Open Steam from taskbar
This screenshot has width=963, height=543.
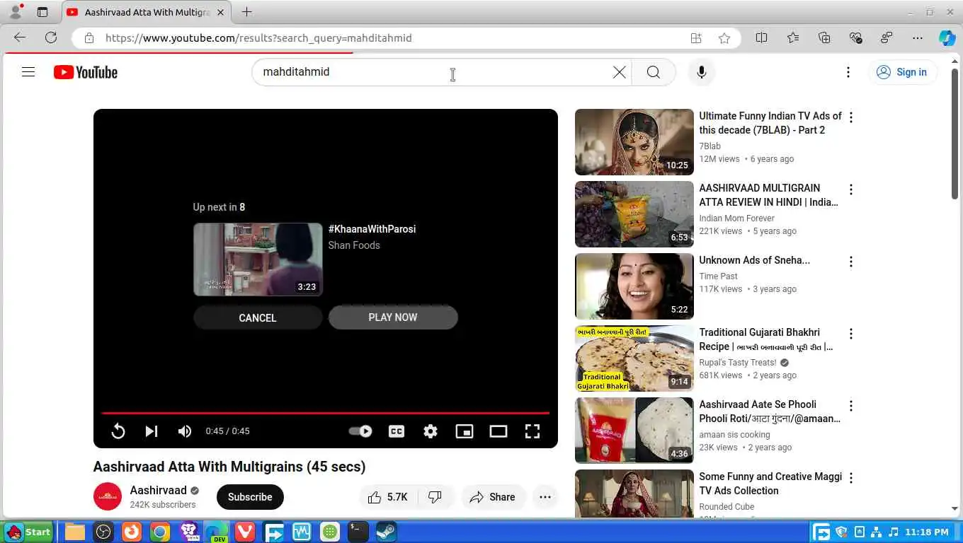click(x=387, y=532)
